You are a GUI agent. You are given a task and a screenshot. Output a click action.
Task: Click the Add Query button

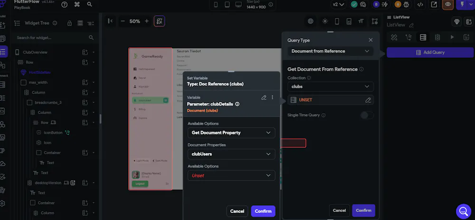430,52
